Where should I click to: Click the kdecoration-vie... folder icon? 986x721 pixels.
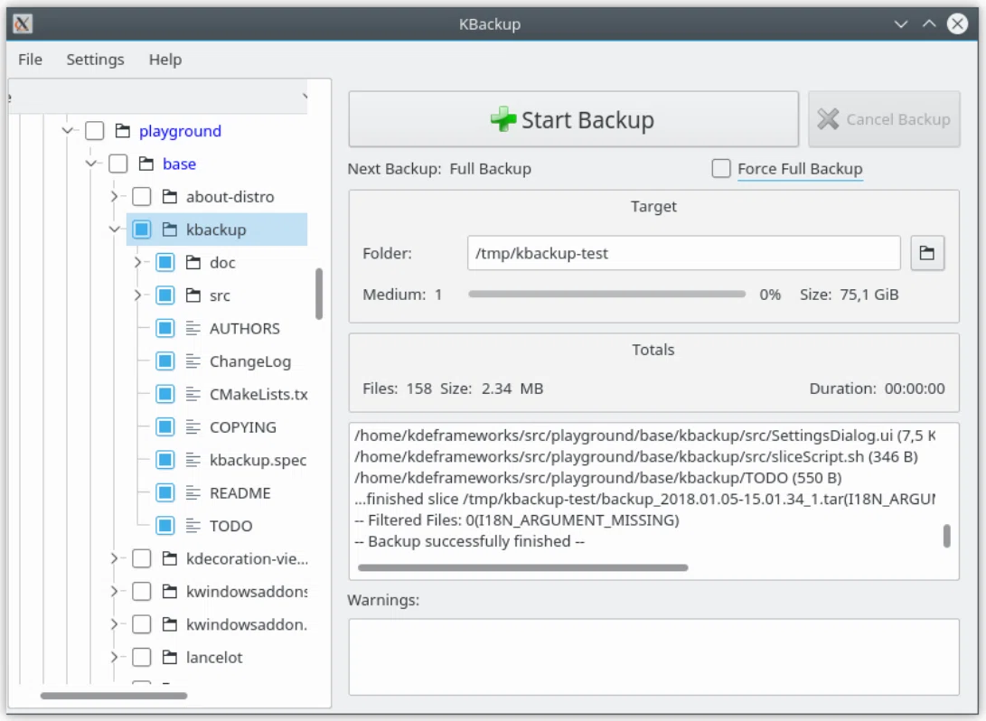pyautogui.click(x=169, y=558)
